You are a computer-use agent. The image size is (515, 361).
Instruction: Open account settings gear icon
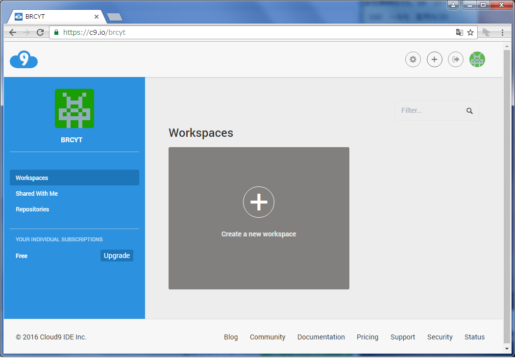pyautogui.click(x=413, y=59)
